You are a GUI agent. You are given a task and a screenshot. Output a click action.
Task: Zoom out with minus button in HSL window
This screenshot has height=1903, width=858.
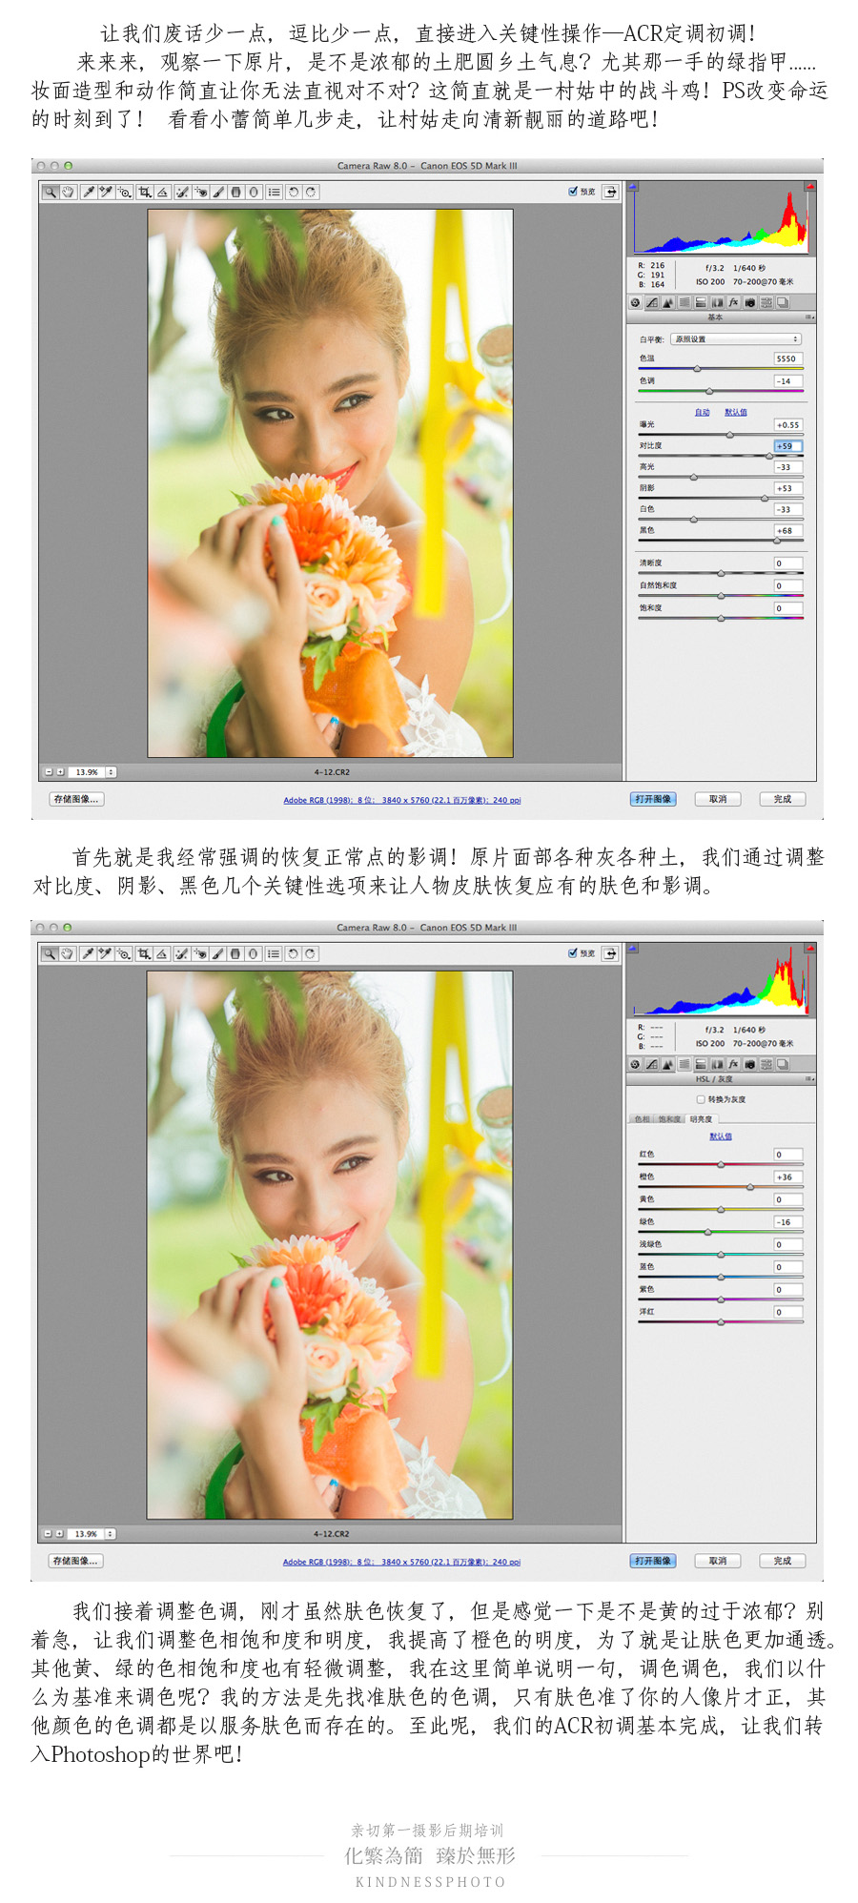(49, 1534)
